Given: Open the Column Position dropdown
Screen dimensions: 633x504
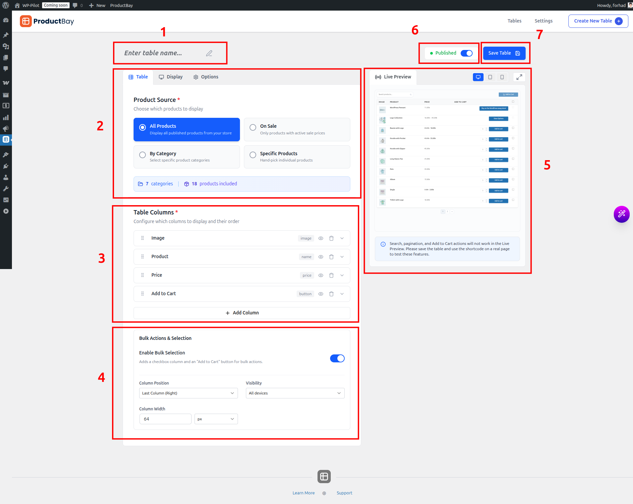Looking at the screenshot, I should click(188, 393).
